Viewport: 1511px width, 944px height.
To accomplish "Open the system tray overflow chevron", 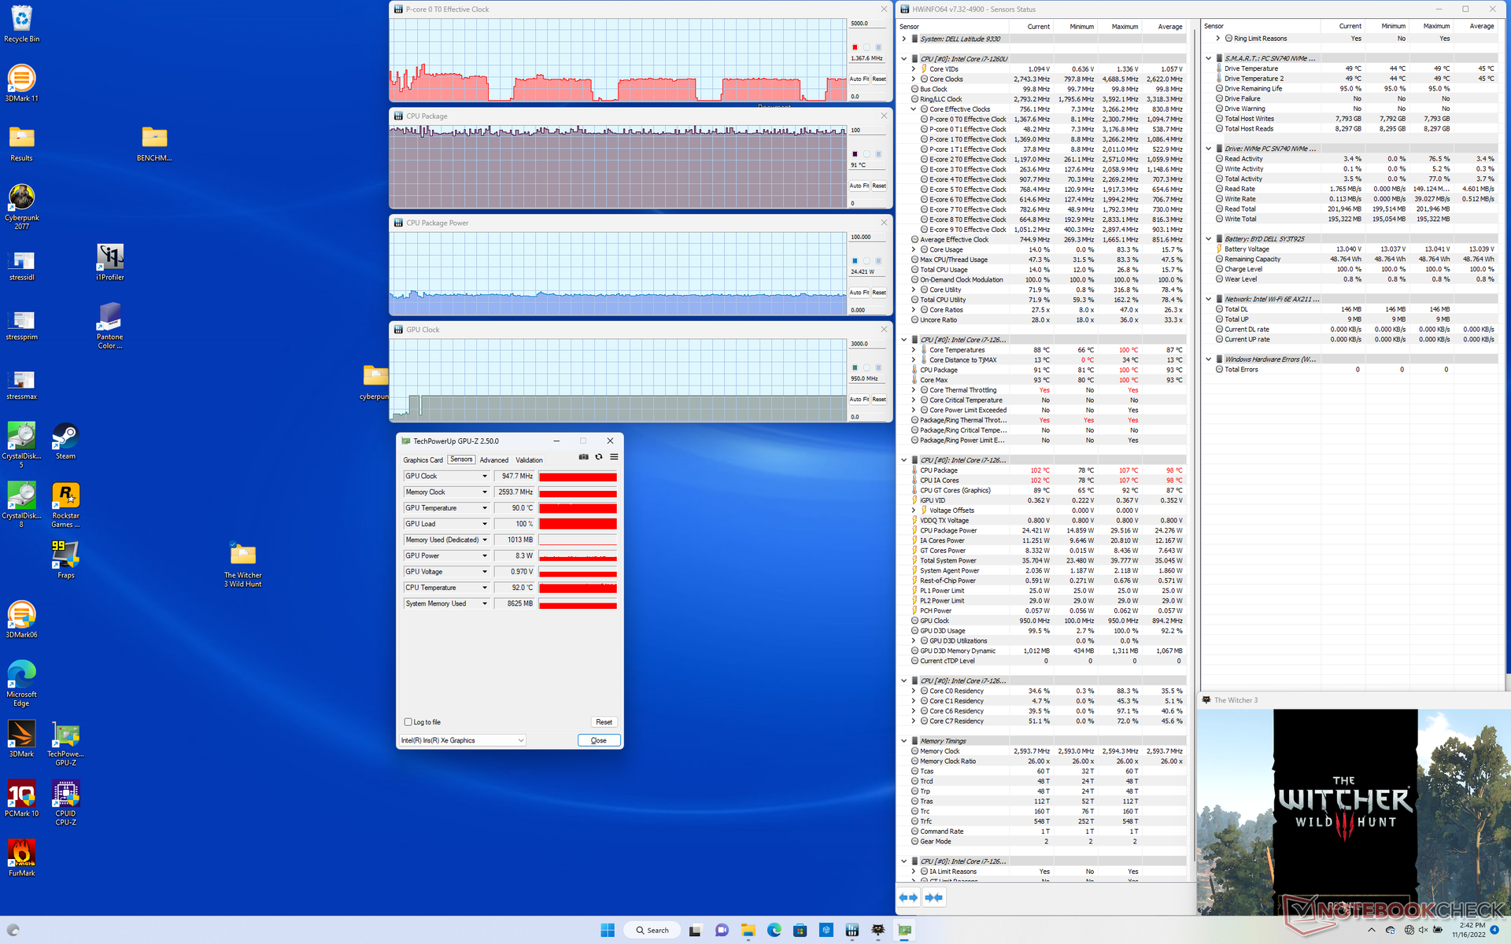I will [x=1372, y=930].
